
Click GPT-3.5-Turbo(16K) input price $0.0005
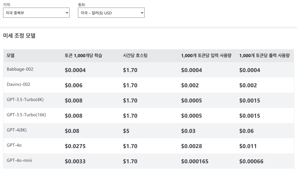click(191, 116)
